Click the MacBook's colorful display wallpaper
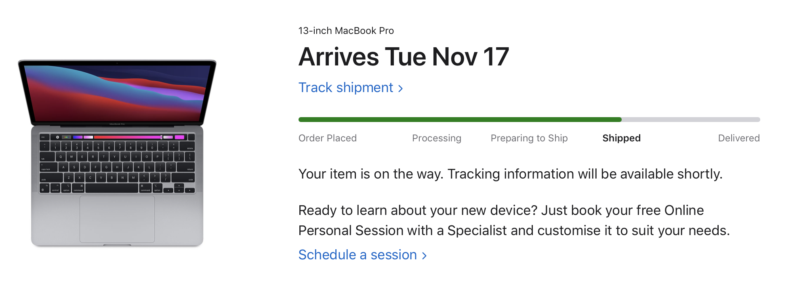795x286 pixels. [117, 93]
